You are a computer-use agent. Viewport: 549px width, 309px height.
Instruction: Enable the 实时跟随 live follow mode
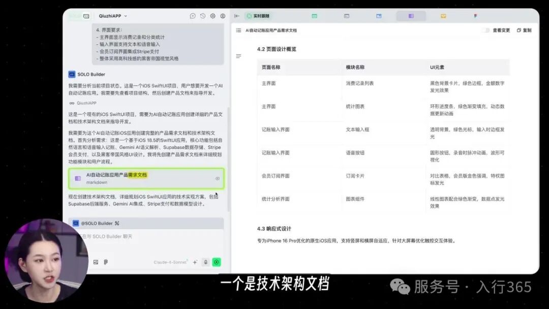[258, 16]
